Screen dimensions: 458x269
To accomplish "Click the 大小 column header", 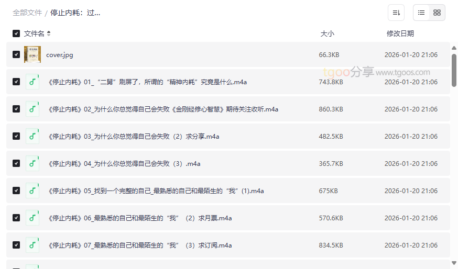I will tap(327, 33).
